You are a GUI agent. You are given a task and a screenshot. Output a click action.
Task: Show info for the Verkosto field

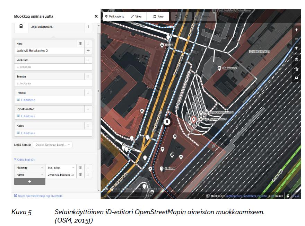coord(88,60)
